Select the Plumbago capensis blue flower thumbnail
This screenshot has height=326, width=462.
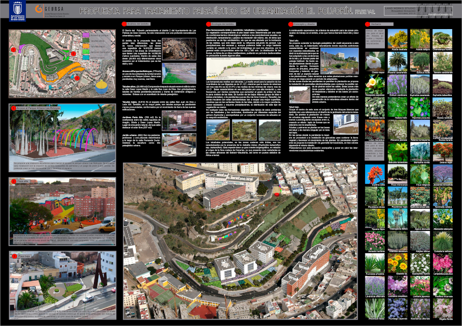coord(397,308)
